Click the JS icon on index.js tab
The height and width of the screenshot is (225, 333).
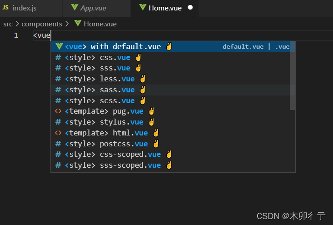point(5,8)
